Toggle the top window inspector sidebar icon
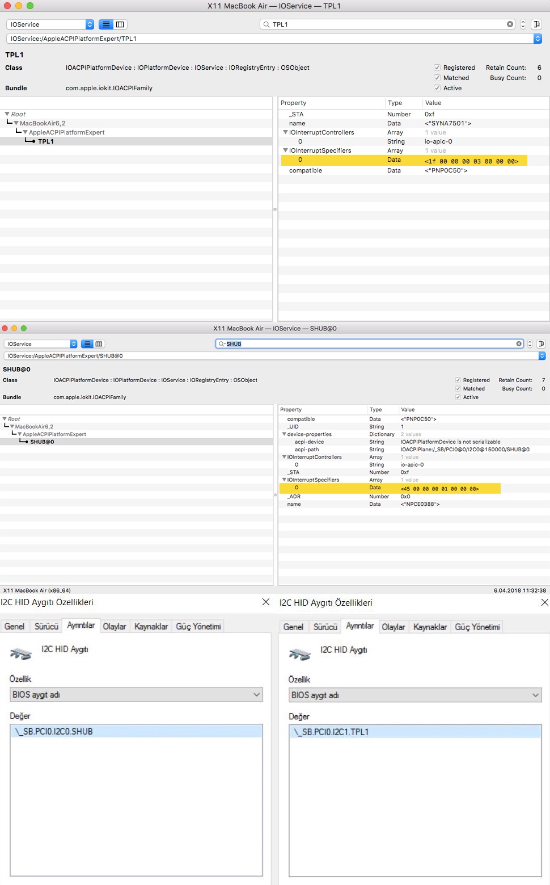Image resolution: width=550 pixels, height=885 pixels. [x=537, y=24]
